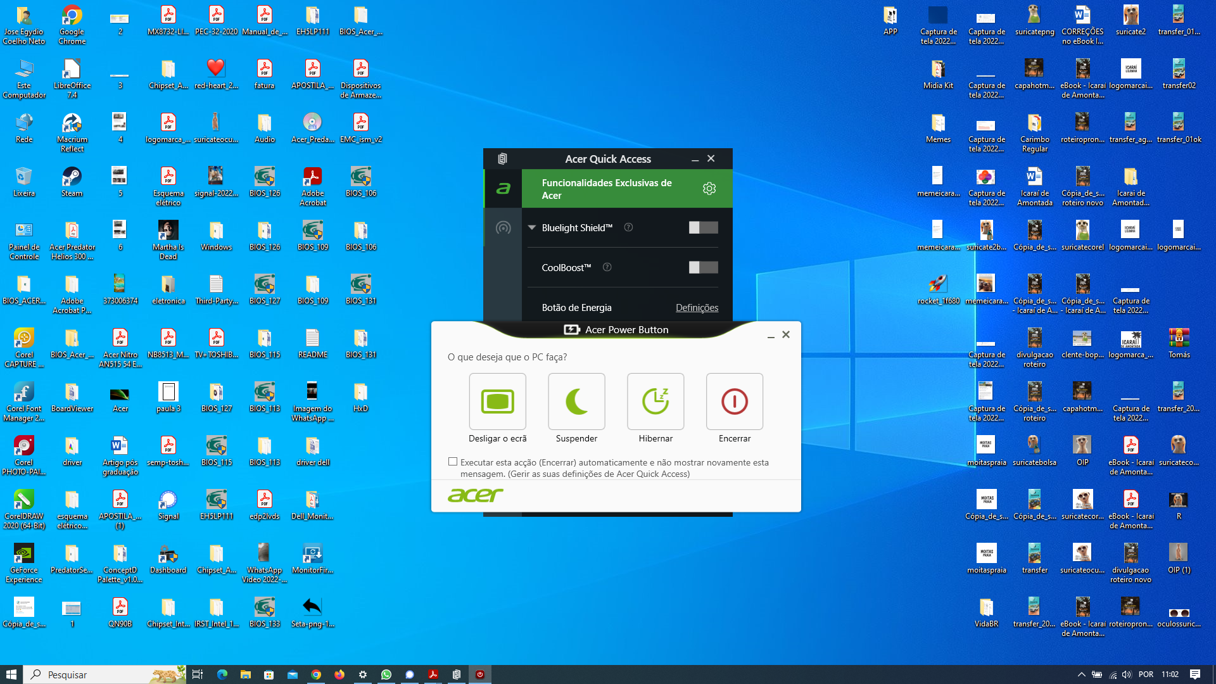Launch Adobe Acrobat from the taskbar
The image size is (1216, 684).
(x=433, y=674)
